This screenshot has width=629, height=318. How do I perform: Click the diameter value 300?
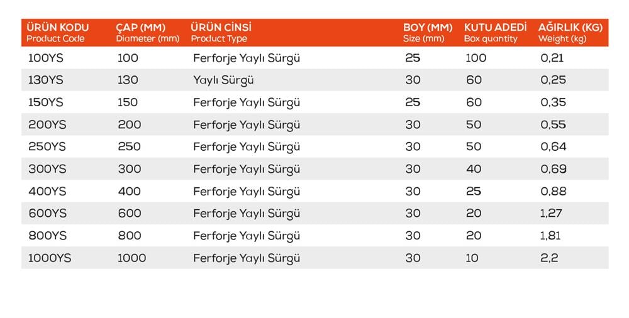coord(129,169)
